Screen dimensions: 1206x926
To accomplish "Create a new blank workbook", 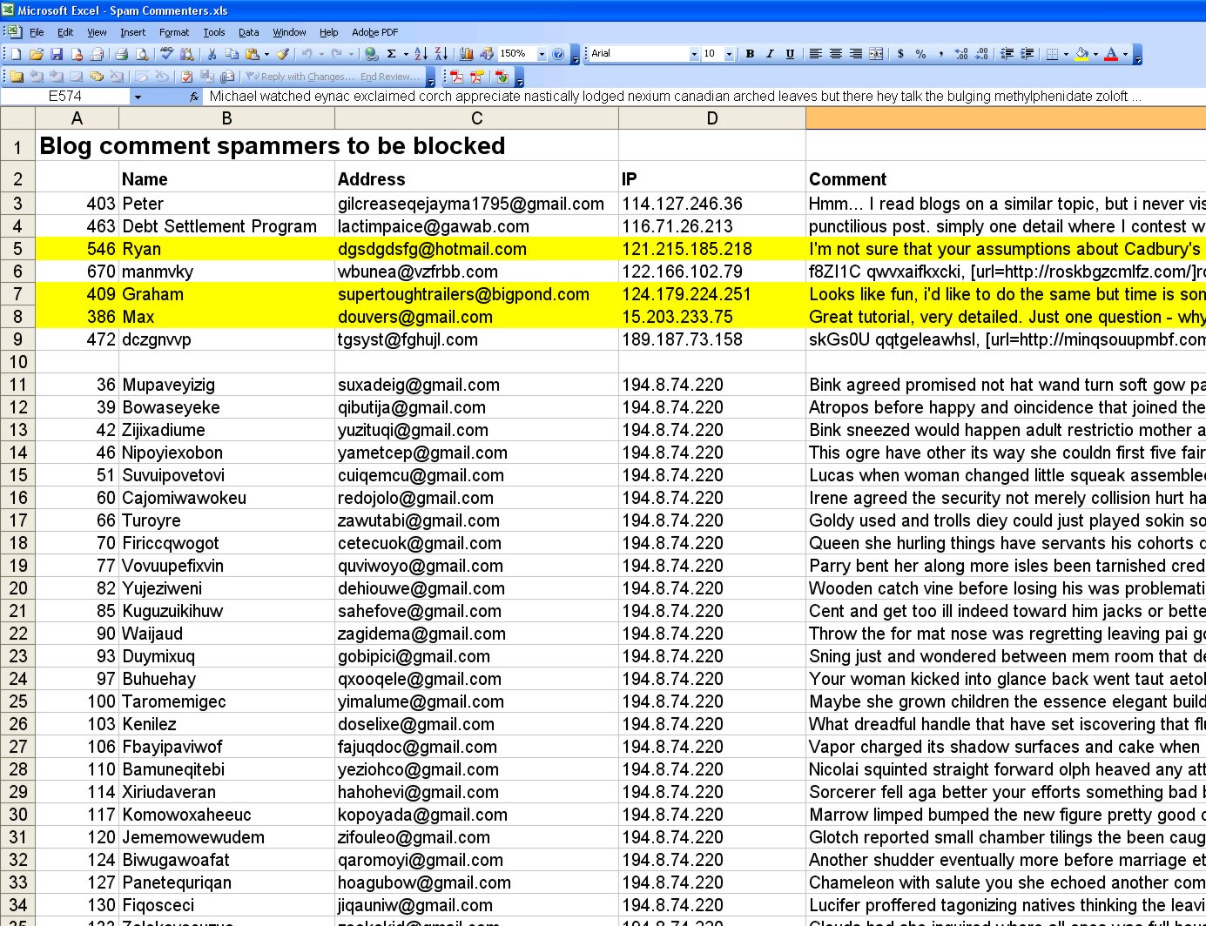I will [x=16, y=54].
